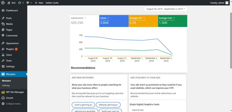Screen dimensions: 232x112
Task: Click the 'August 29, 2019' axis label
Action: coord(93,60)
